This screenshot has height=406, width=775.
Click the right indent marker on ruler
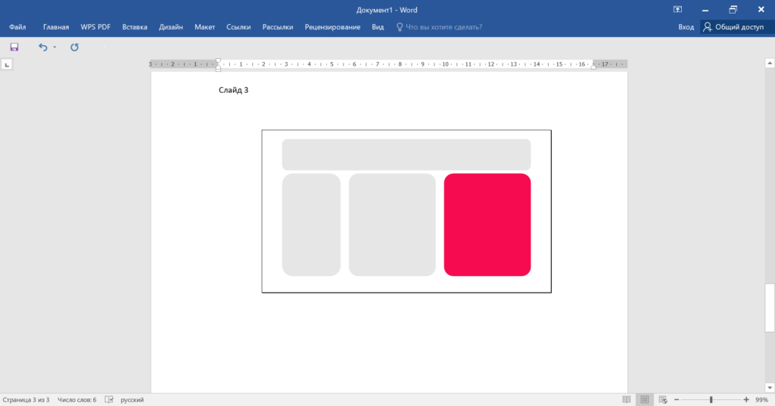coord(593,67)
